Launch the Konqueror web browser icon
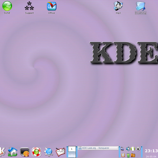The image size is (158, 158). (49, 152)
